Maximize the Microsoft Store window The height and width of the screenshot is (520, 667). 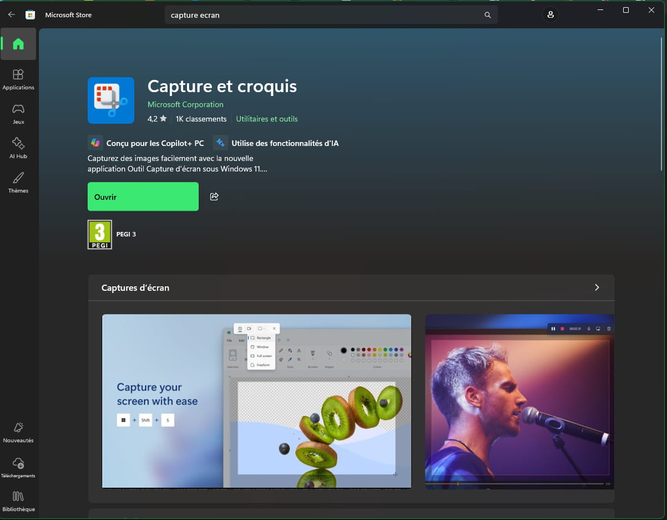pyautogui.click(x=626, y=10)
